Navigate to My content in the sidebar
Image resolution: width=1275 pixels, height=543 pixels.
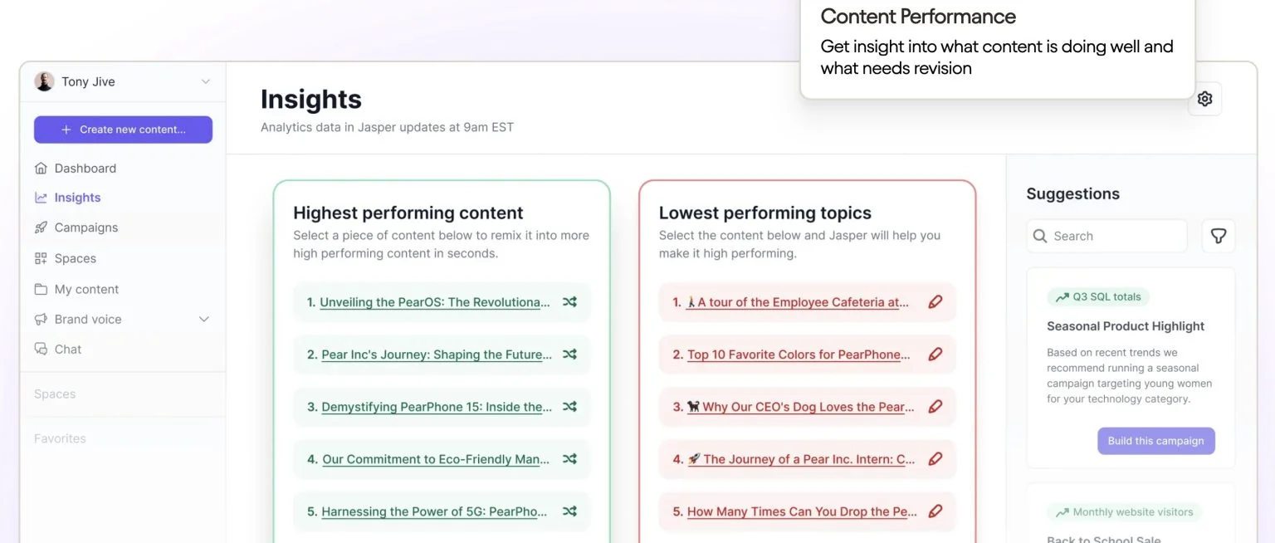(85, 289)
